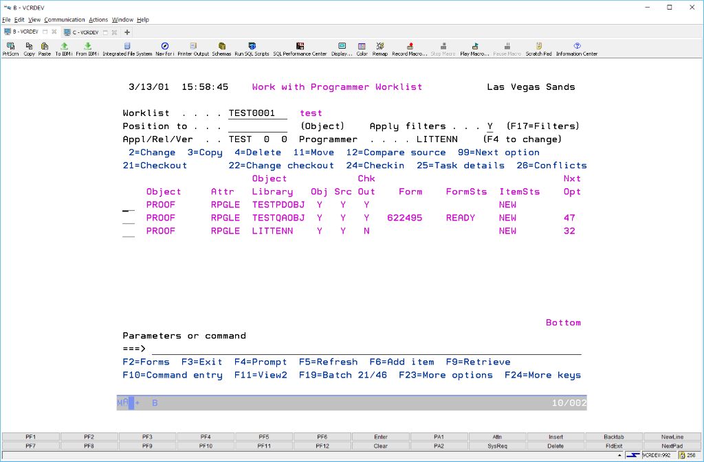The height and width of the screenshot is (462, 704).
Task: Add a new session tab with plus
Action: pyautogui.click(x=127, y=32)
